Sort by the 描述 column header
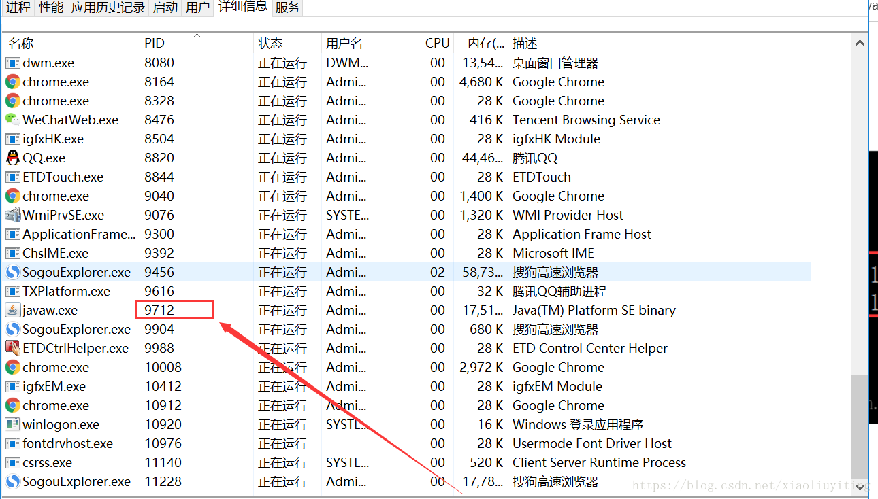Image resolution: width=878 pixels, height=499 pixels. 660,43
